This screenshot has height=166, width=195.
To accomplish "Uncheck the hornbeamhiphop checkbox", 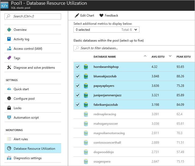I will (77, 67).
